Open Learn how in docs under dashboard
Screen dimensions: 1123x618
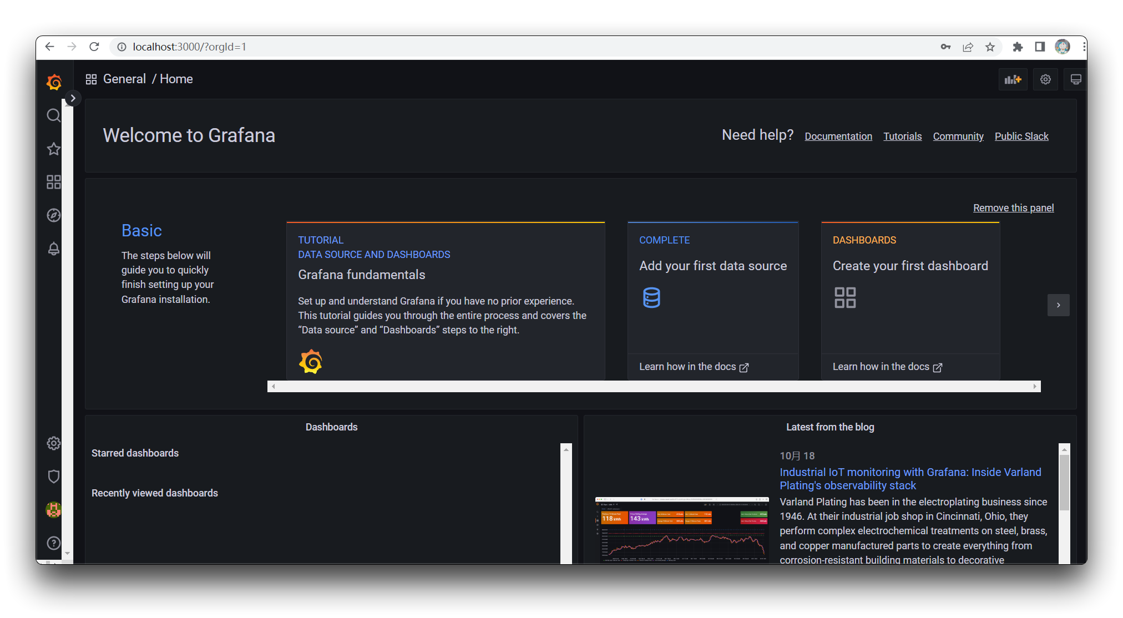(x=887, y=367)
